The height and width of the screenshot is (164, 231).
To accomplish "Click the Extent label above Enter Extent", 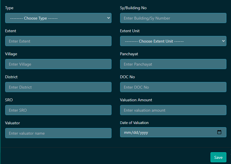I will point(11,31).
